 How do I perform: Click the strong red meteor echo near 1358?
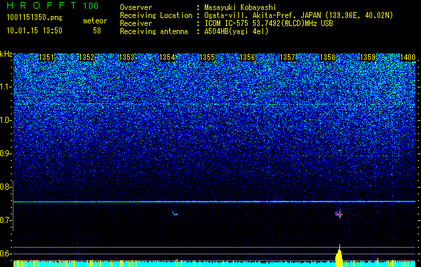[339, 214]
